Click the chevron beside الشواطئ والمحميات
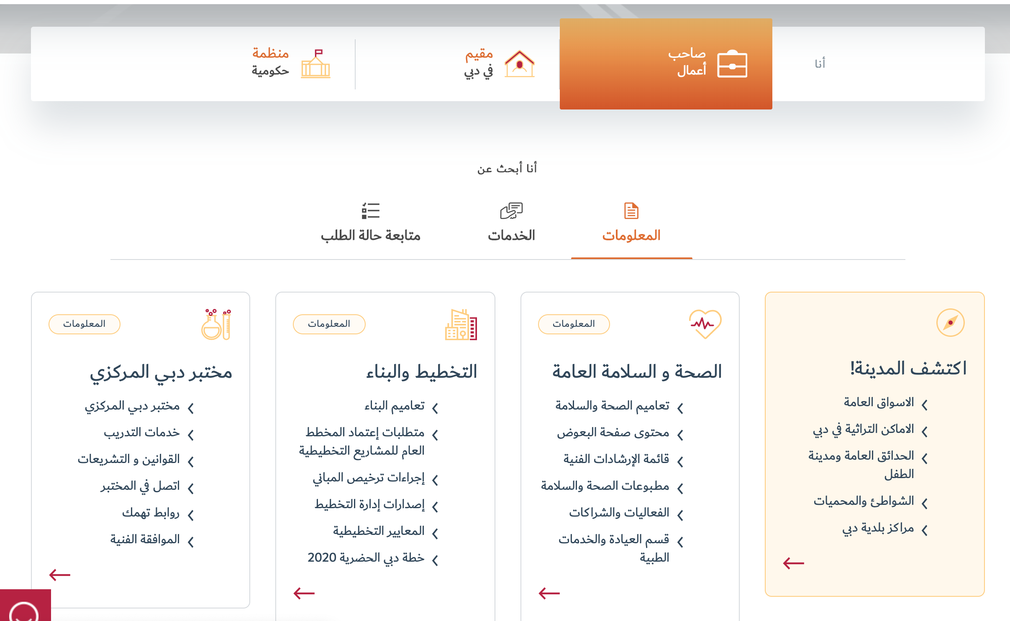 point(925,503)
